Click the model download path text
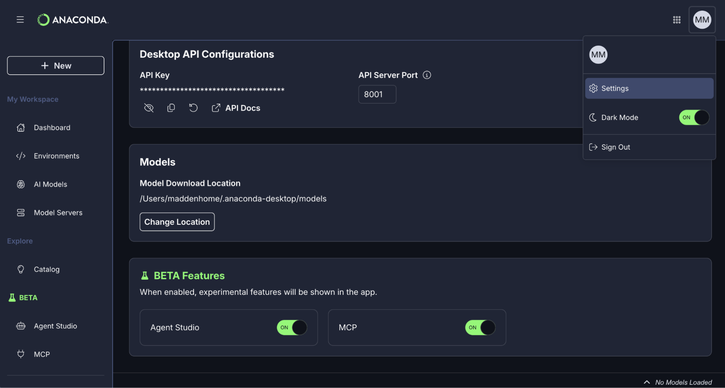The width and height of the screenshot is (725, 388). click(233, 199)
